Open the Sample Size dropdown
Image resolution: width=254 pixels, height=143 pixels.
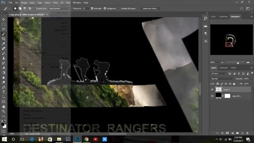tap(59, 8)
